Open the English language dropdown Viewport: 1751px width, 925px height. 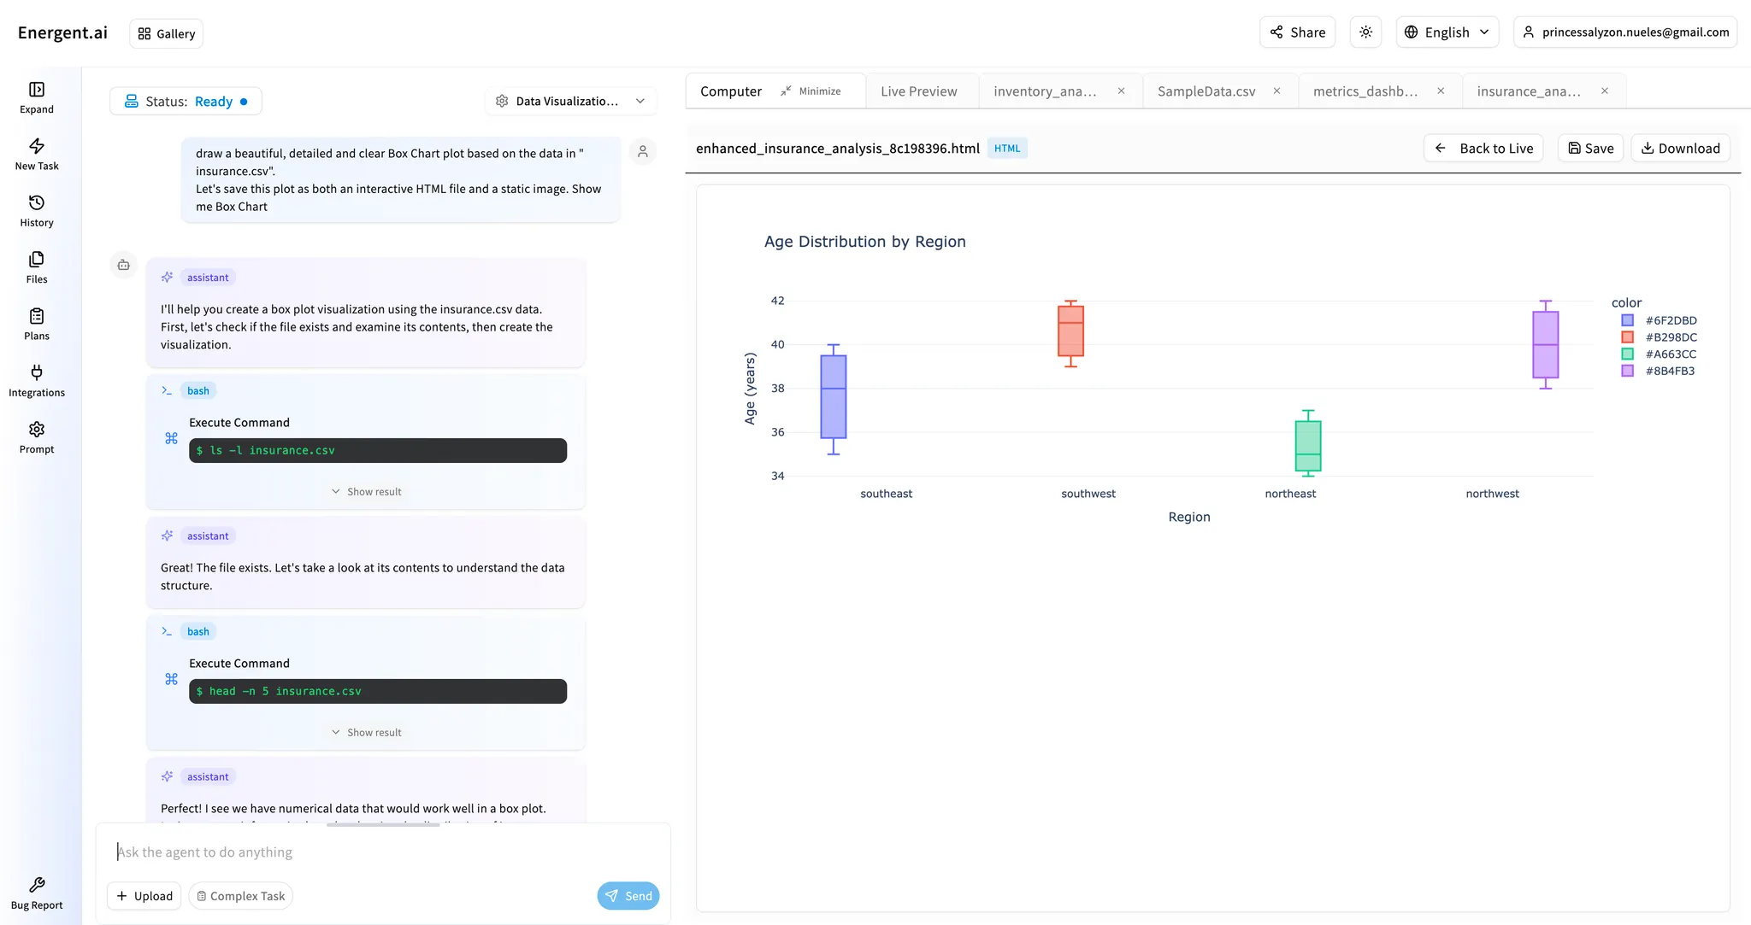pyautogui.click(x=1447, y=32)
